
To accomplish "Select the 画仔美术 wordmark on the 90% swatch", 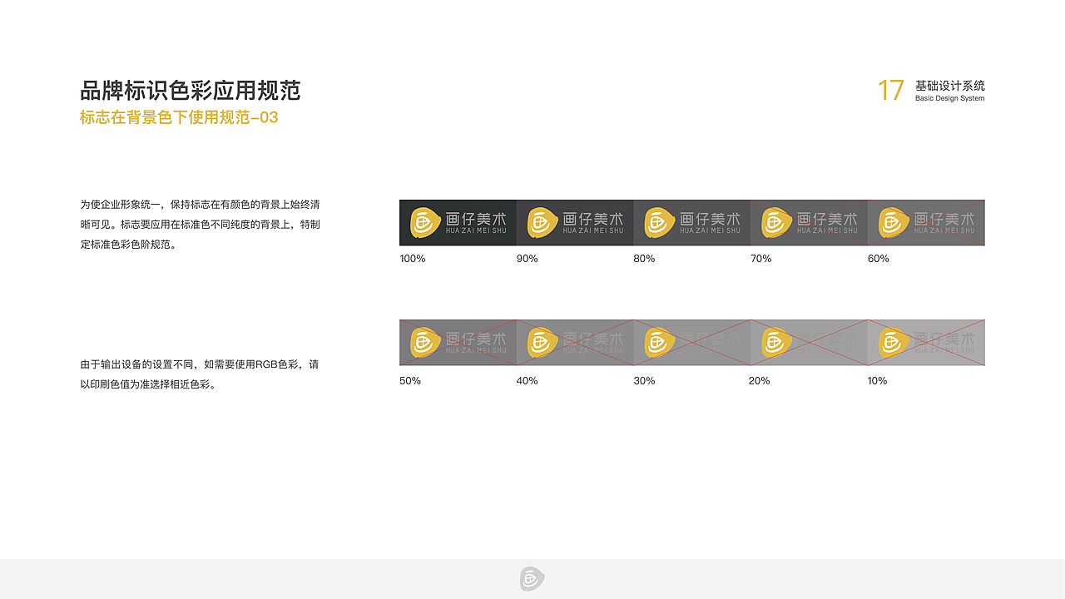I will point(593,219).
